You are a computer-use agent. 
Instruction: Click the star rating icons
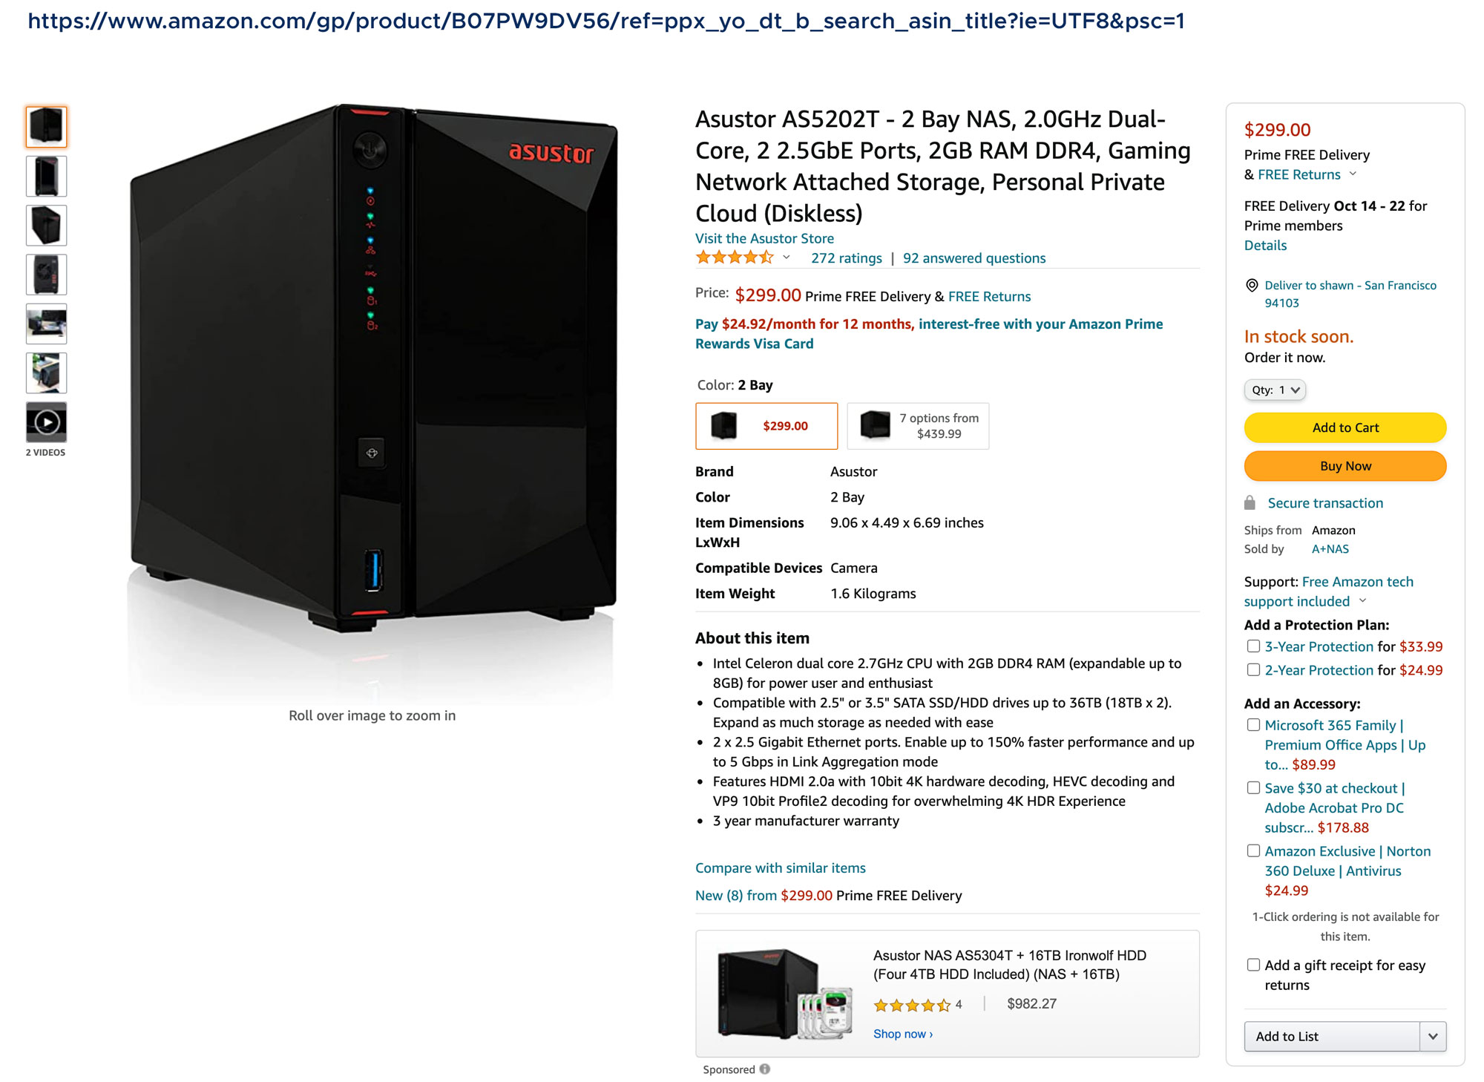[734, 258]
